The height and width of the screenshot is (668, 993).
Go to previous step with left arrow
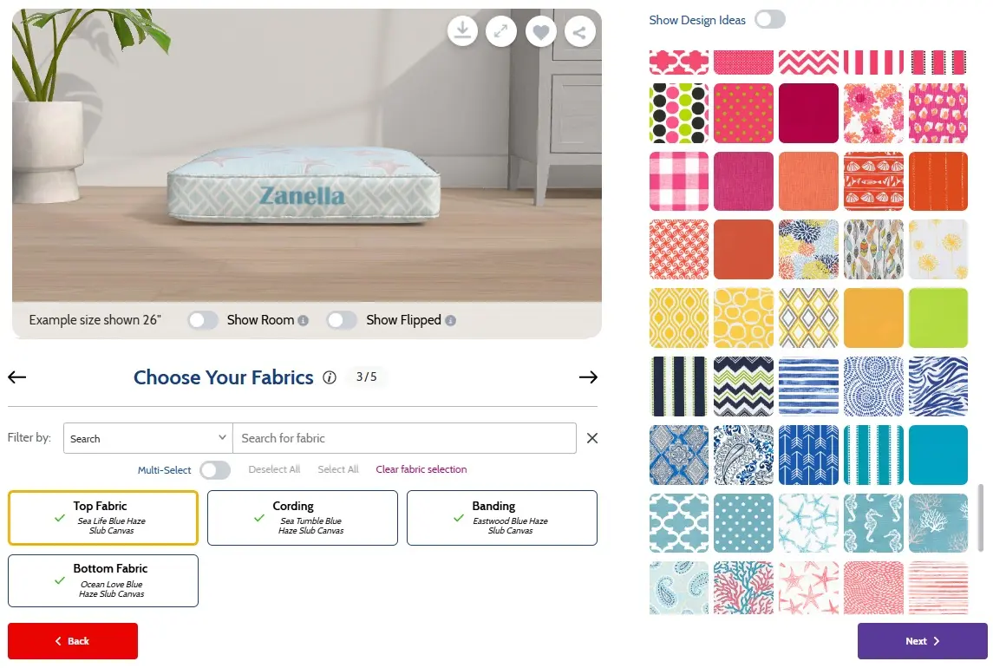pyautogui.click(x=17, y=377)
